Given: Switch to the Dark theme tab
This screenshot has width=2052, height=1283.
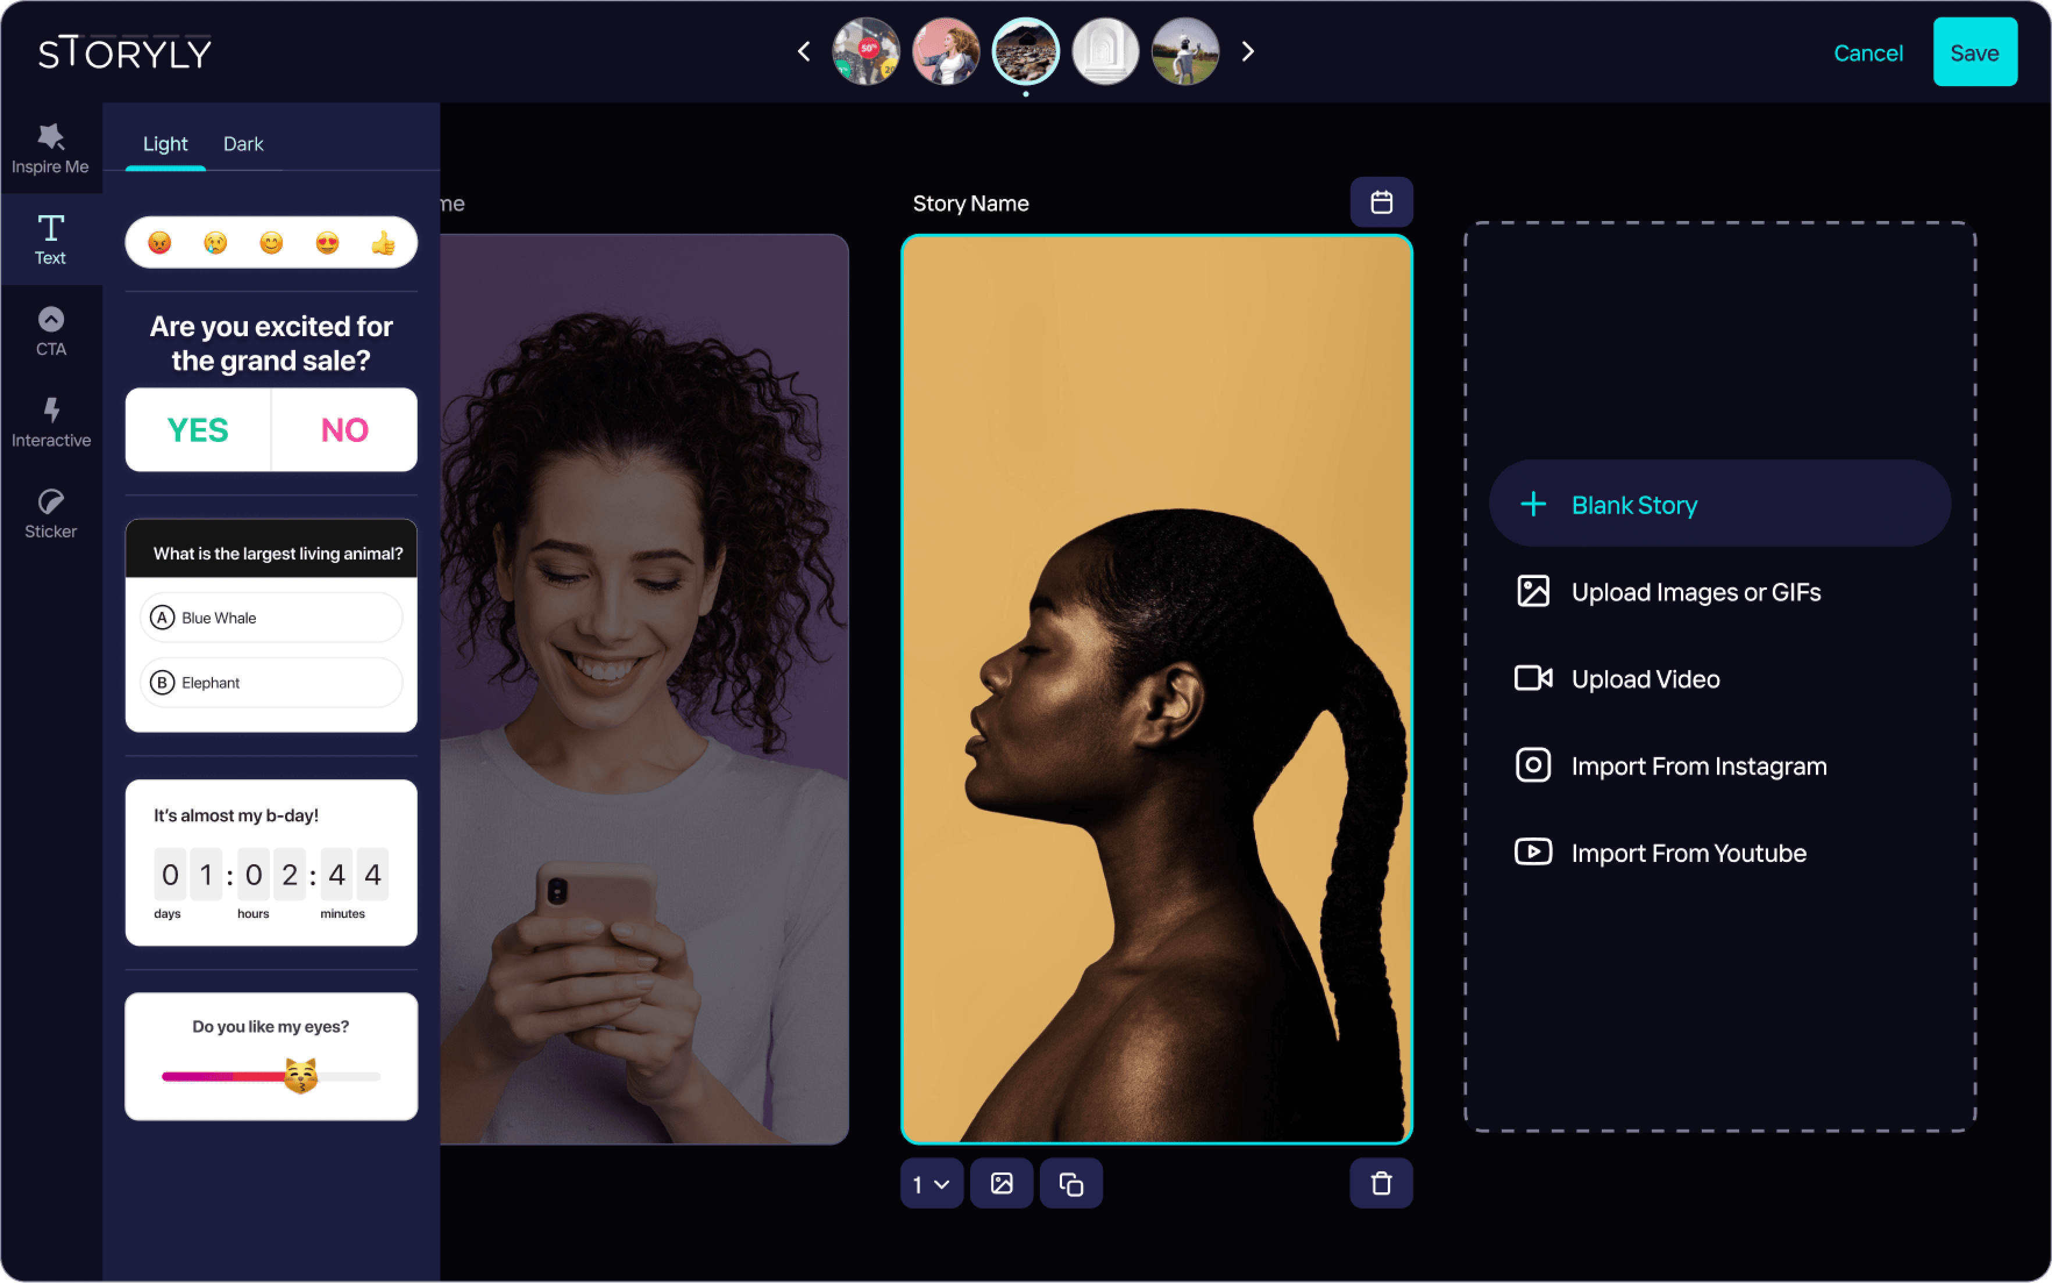Looking at the screenshot, I should [243, 144].
